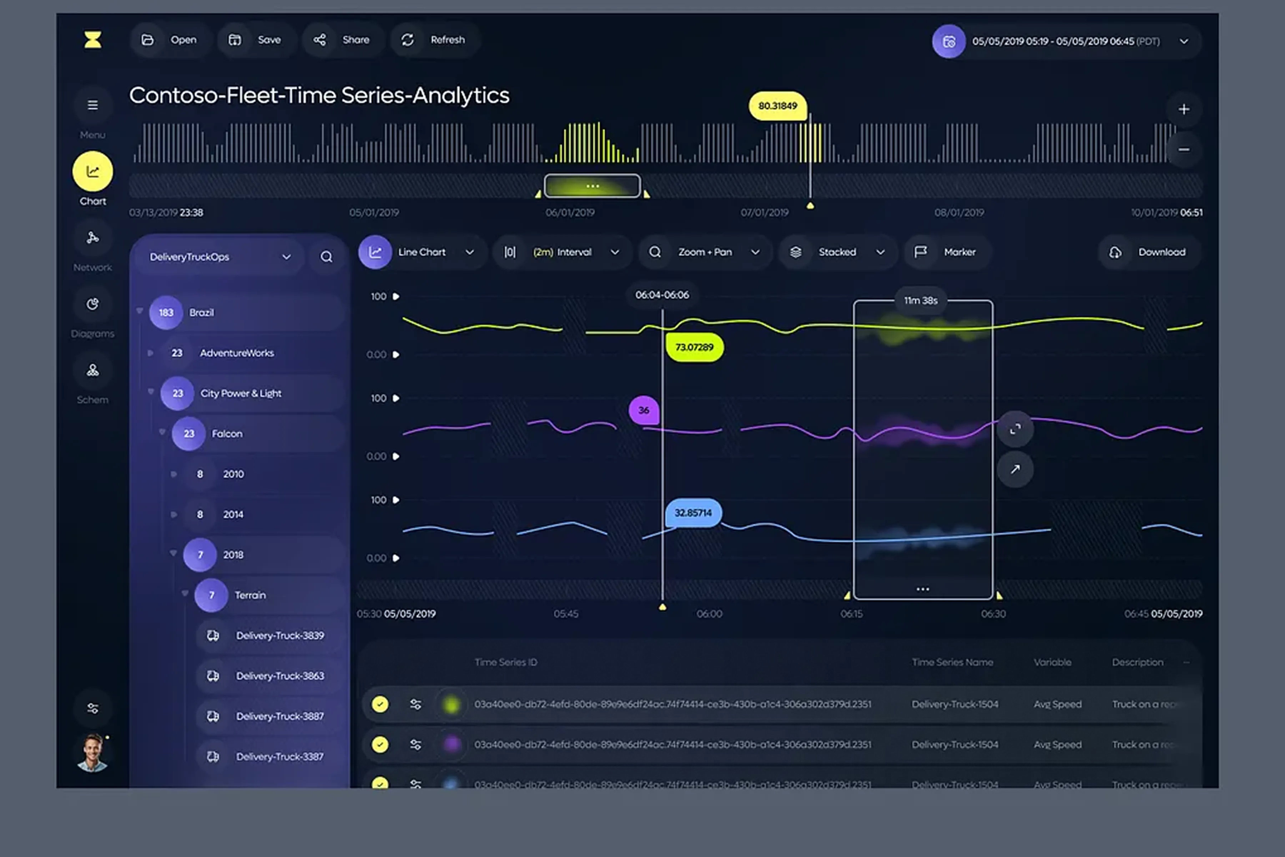
Task: Click the plus zoom-in button on overview
Action: point(1183,109)
